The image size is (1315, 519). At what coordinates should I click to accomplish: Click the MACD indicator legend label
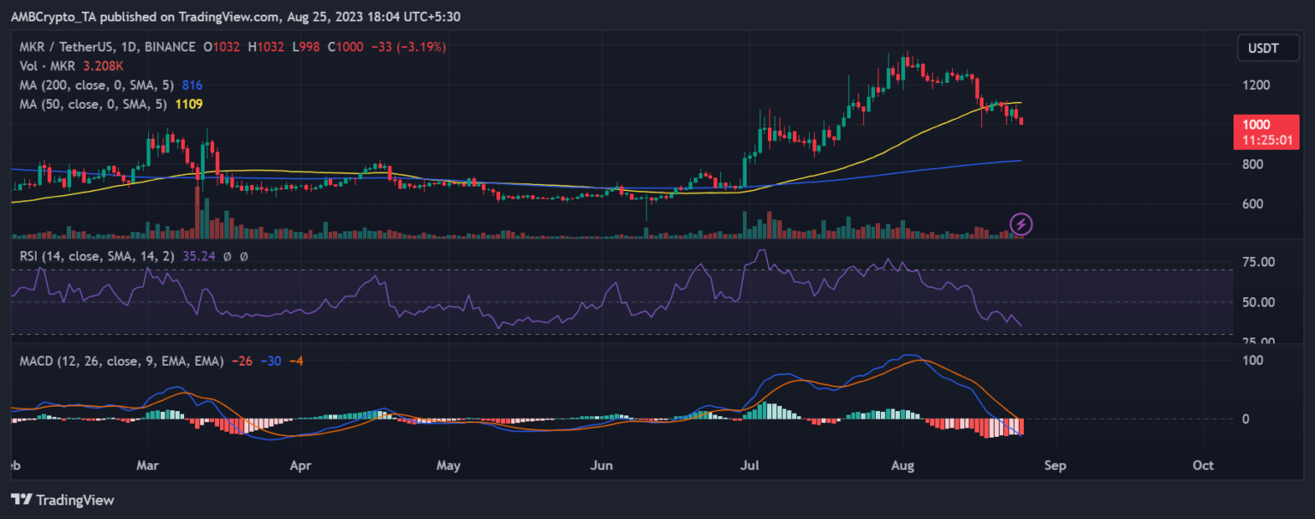[122, 361]
